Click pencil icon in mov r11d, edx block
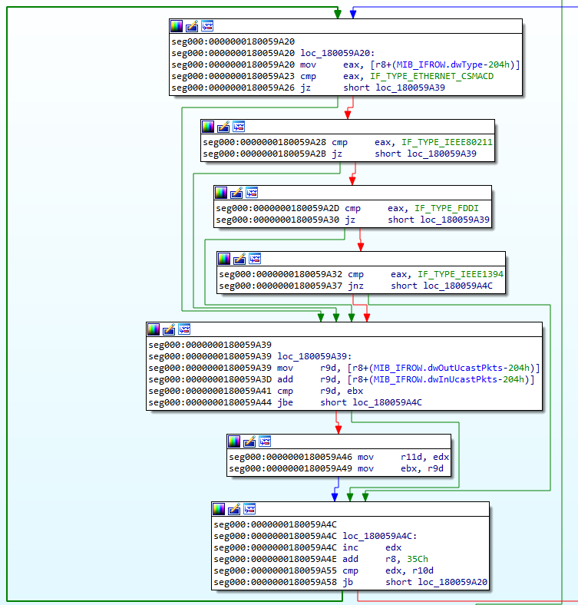The height and width of the screenshot is (605, 578). (x=249, y=441)
